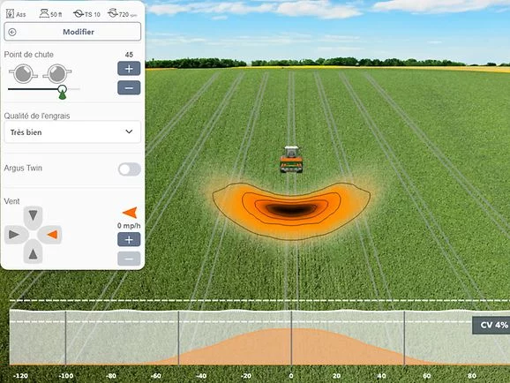Open the Qualité de l'engrais dropdown

(x=72, y=131)
